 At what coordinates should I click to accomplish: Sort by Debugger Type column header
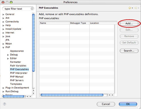79,23
